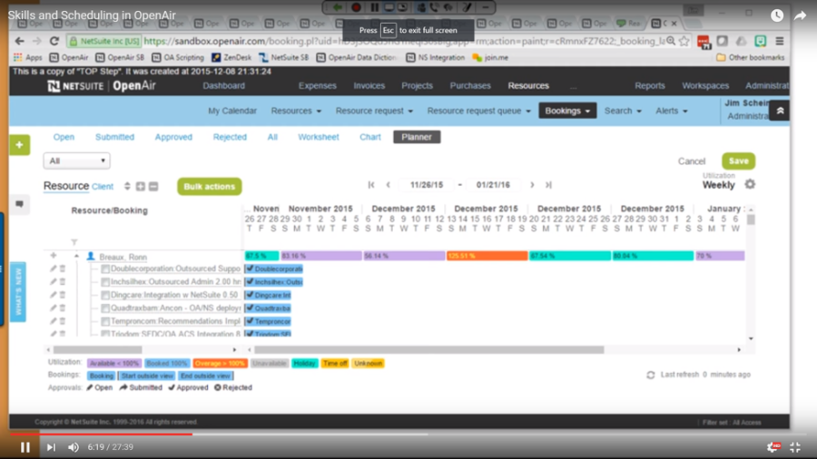Open the Resource request dropdown
Image resolution: width=817 pixels, height=459 pixels.
[374, 111]
